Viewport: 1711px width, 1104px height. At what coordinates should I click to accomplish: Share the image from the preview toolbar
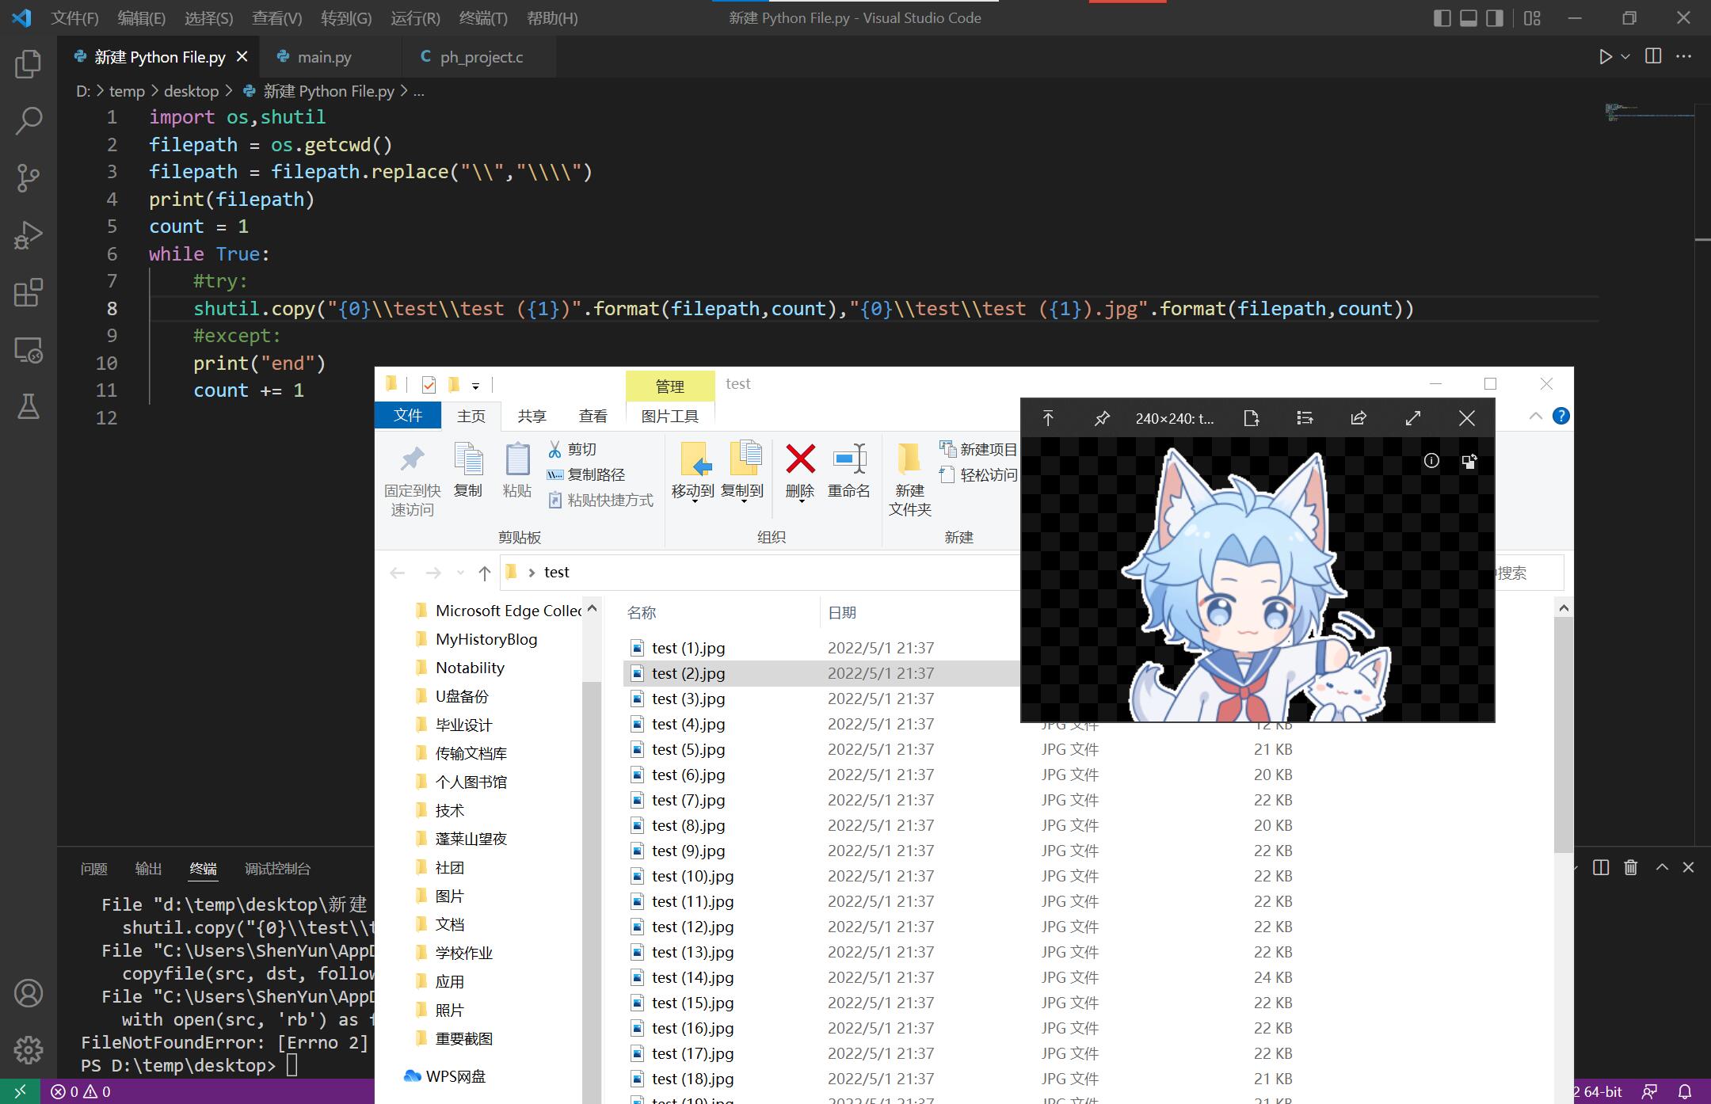tap(1359, 418)
